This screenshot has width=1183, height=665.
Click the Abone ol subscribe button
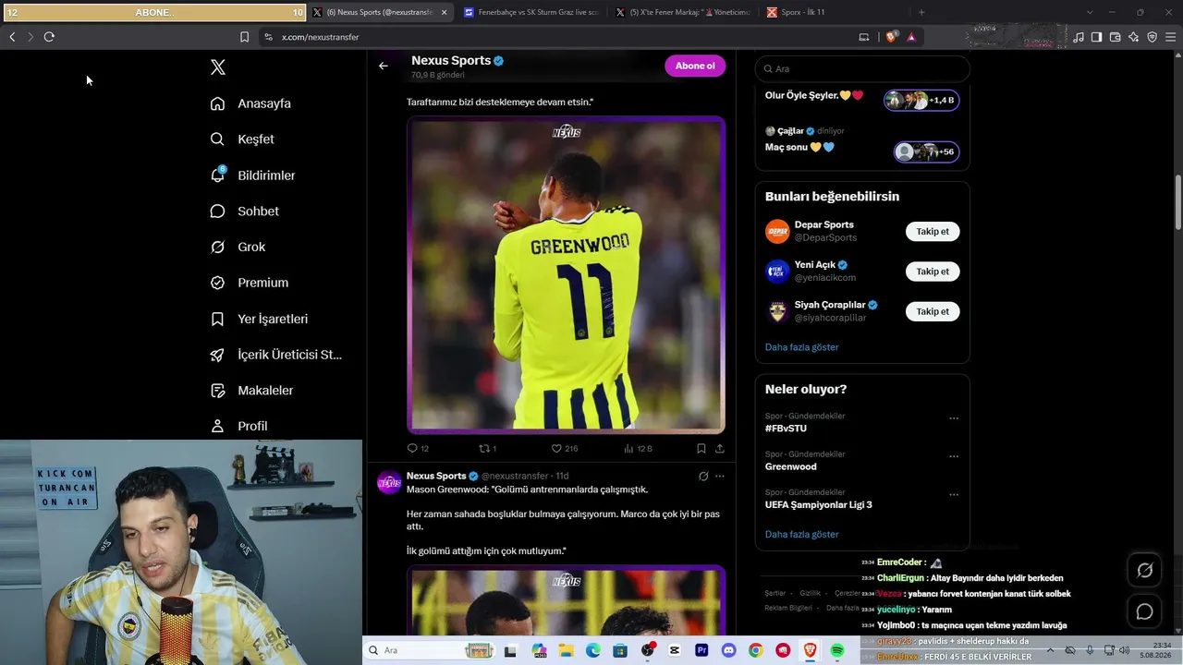[x=695, y=66]
